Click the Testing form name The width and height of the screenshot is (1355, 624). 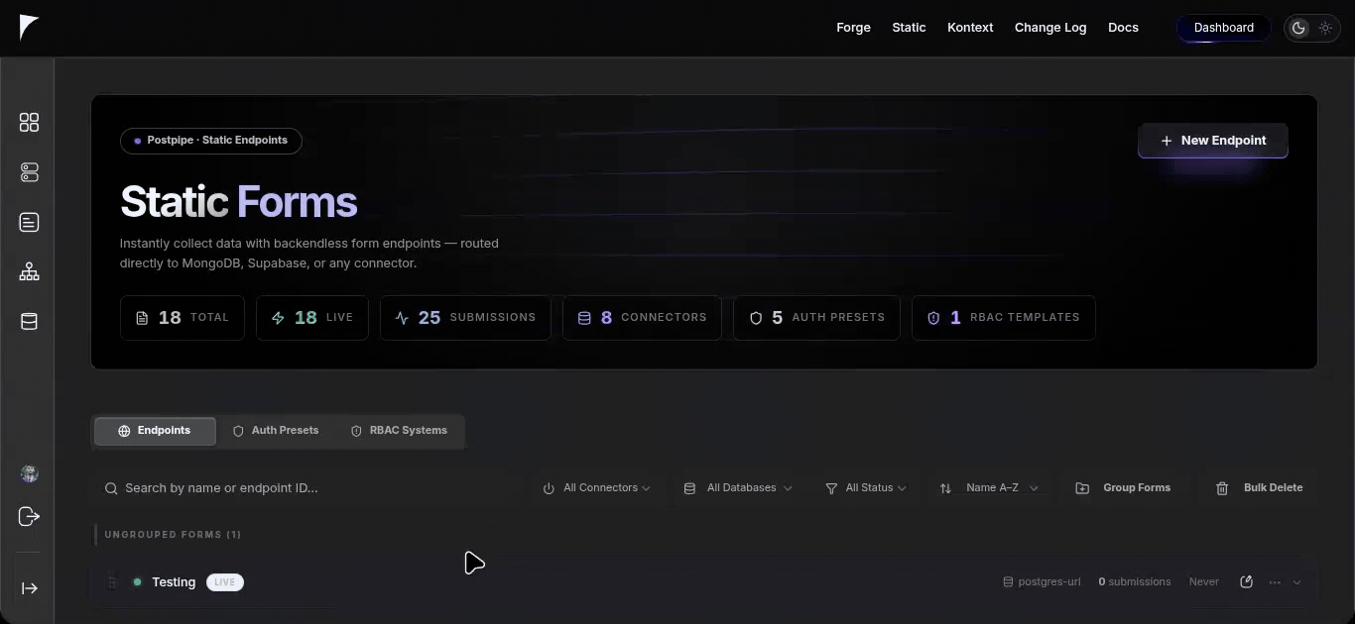tap(174, 582)
